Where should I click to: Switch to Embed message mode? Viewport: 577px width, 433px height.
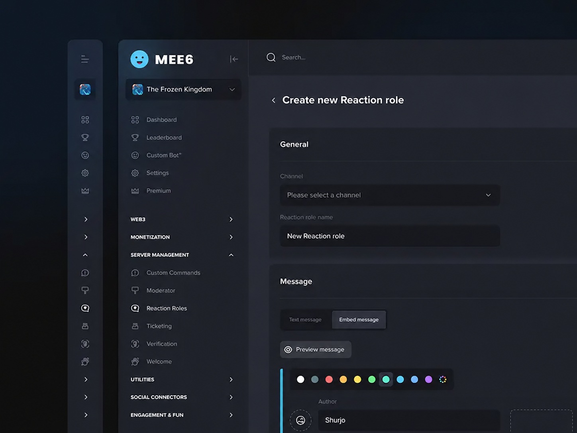[x=359, y=320]
